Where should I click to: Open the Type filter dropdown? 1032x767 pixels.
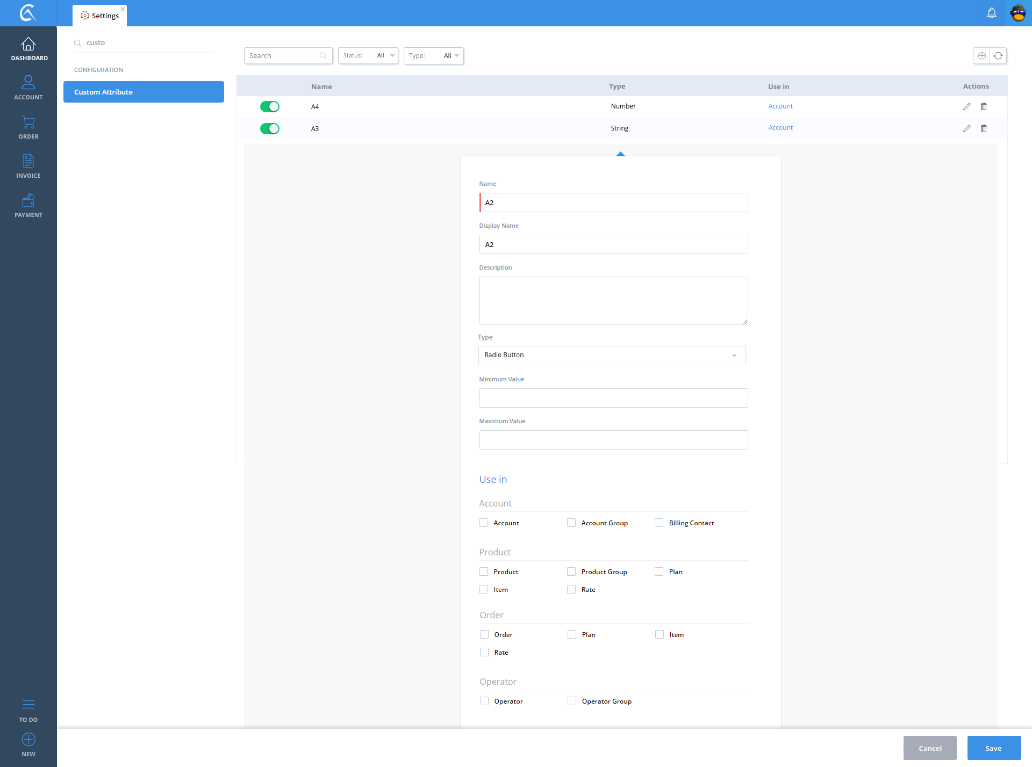pyautogui.click(x=433, y=56)
